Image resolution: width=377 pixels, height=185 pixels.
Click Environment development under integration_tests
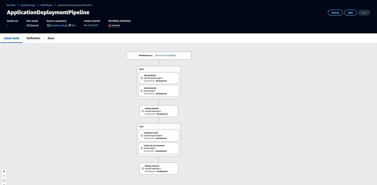155,138
